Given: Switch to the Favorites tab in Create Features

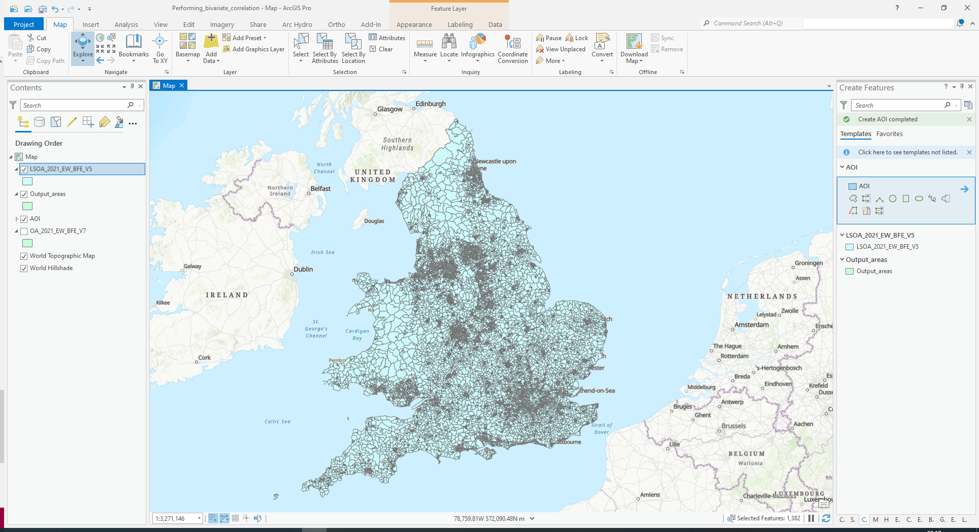Looking at the screenshot, I should [x=890, y=134].
